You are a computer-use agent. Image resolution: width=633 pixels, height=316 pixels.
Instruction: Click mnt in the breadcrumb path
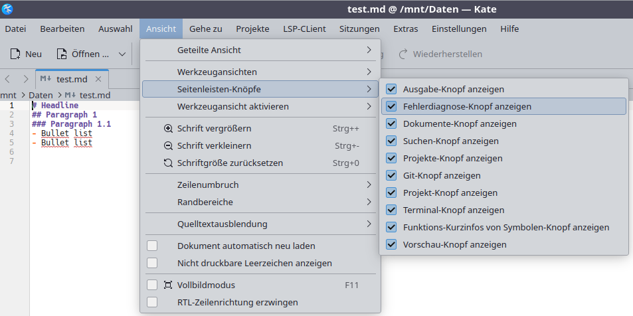point(8,95)
